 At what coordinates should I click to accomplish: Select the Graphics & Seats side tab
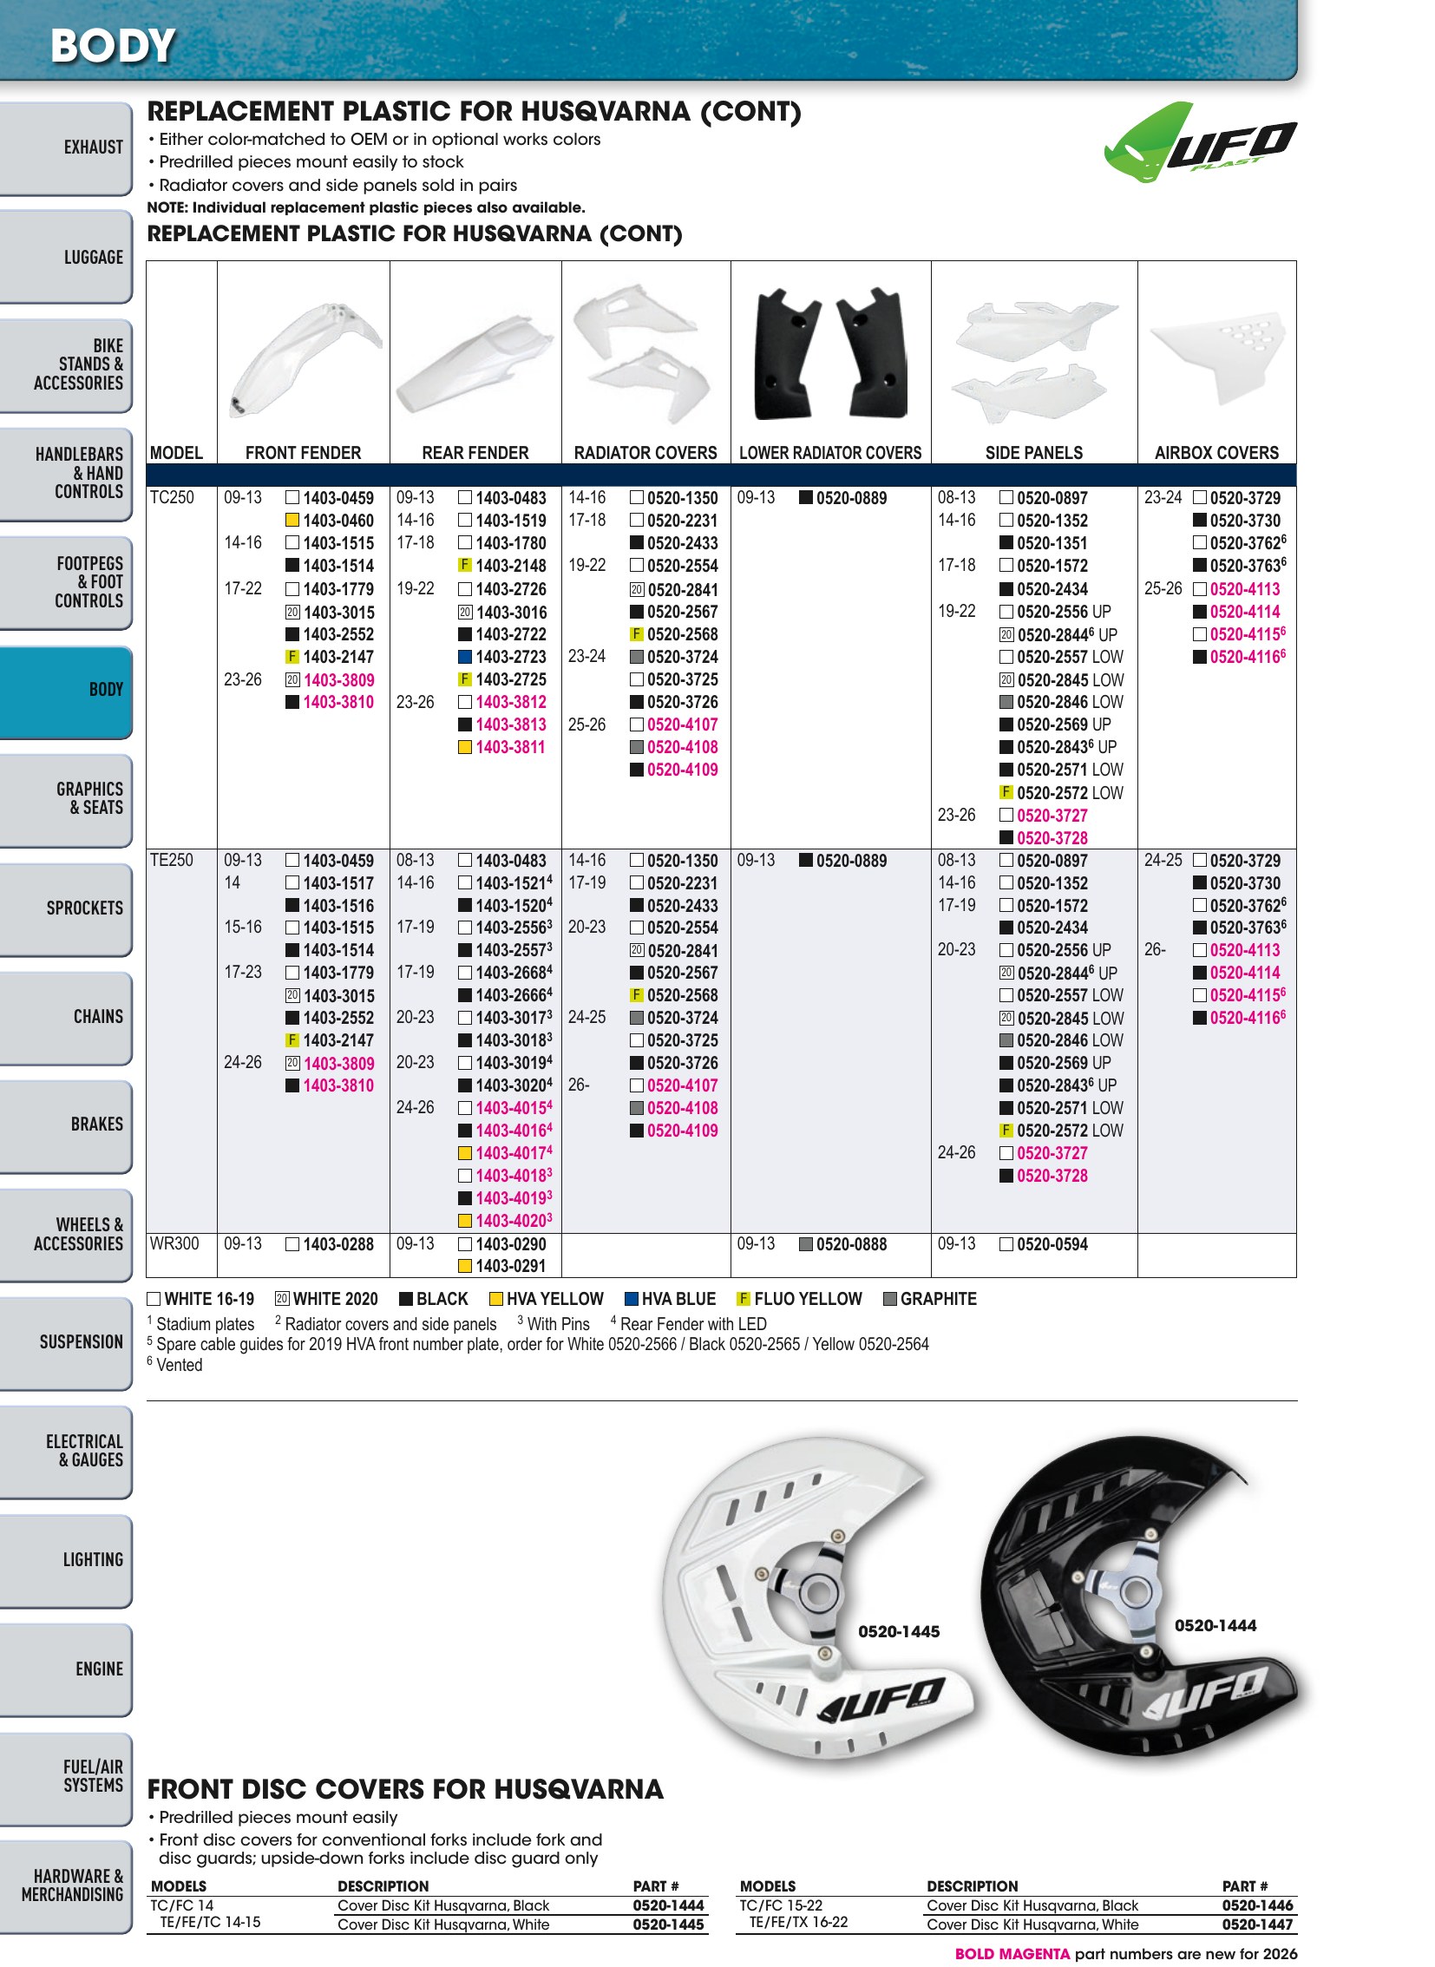[66, 800]
